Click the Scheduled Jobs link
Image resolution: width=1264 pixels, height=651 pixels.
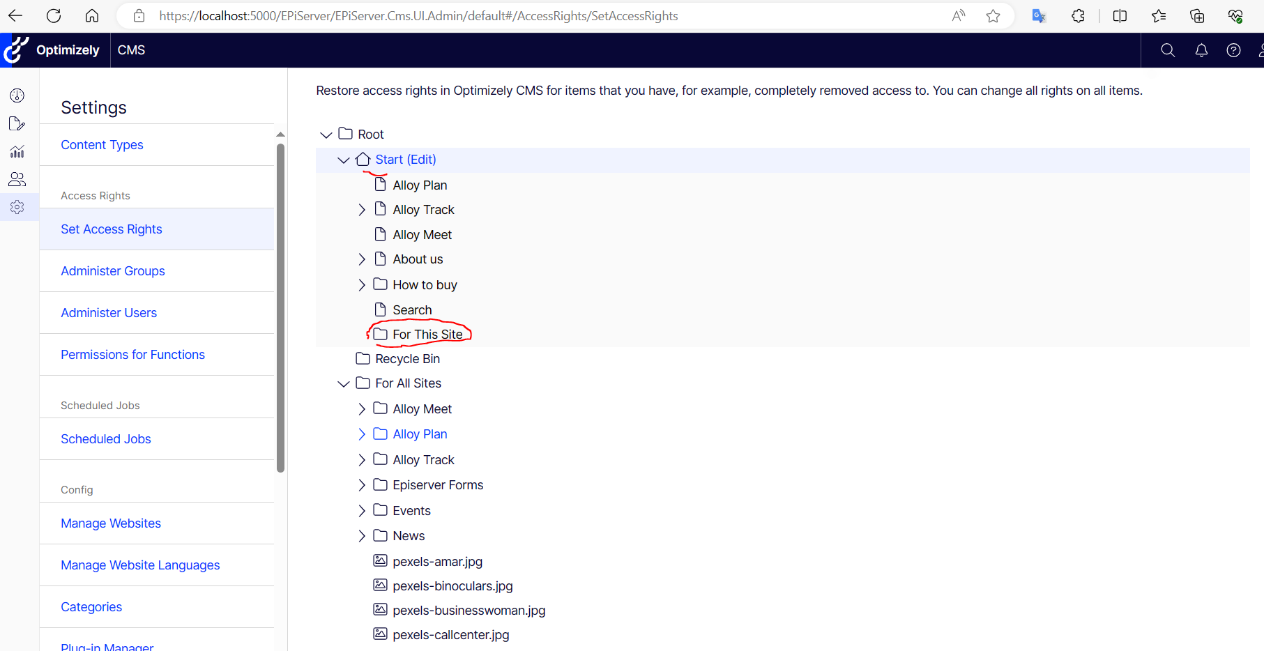point(106,439)
